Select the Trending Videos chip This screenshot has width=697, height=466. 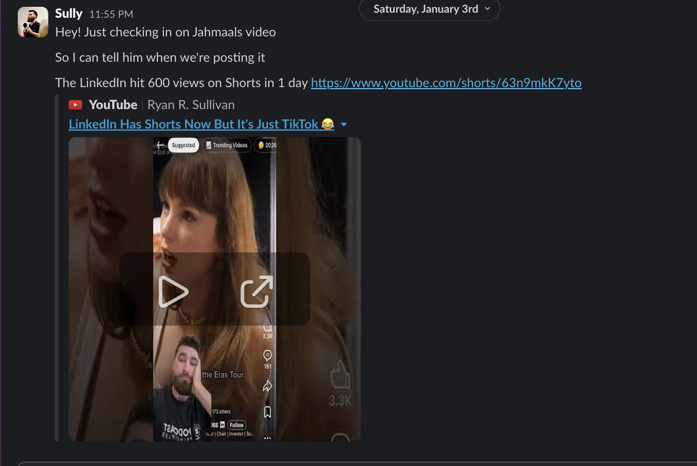(x=227, y=145)
